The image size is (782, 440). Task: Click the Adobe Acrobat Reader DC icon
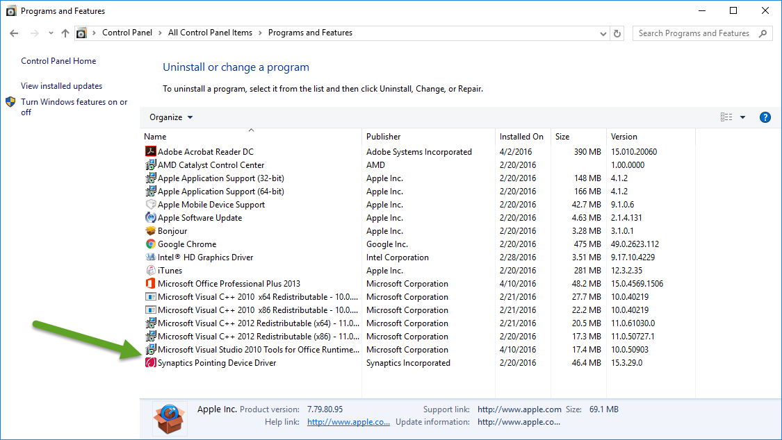tap(150, 151)
